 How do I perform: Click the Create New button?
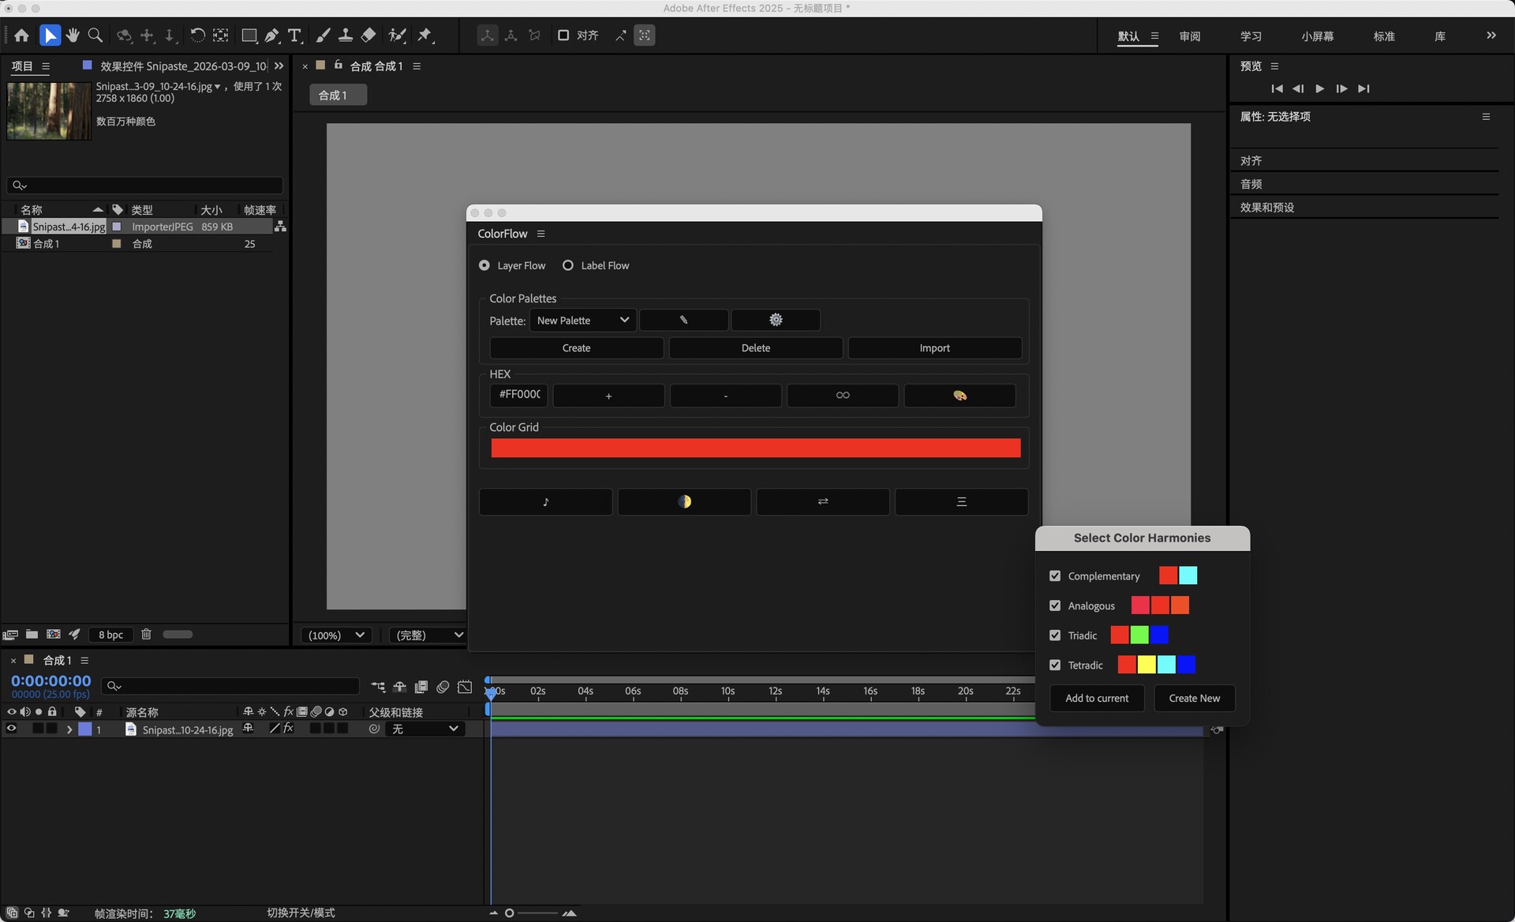[x=1194, y=698]
